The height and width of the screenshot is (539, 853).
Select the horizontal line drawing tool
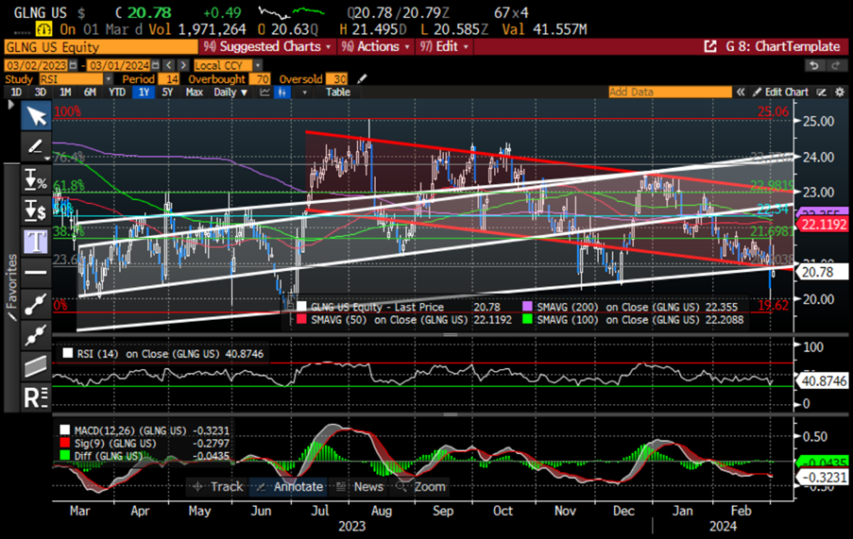(37, 272)
